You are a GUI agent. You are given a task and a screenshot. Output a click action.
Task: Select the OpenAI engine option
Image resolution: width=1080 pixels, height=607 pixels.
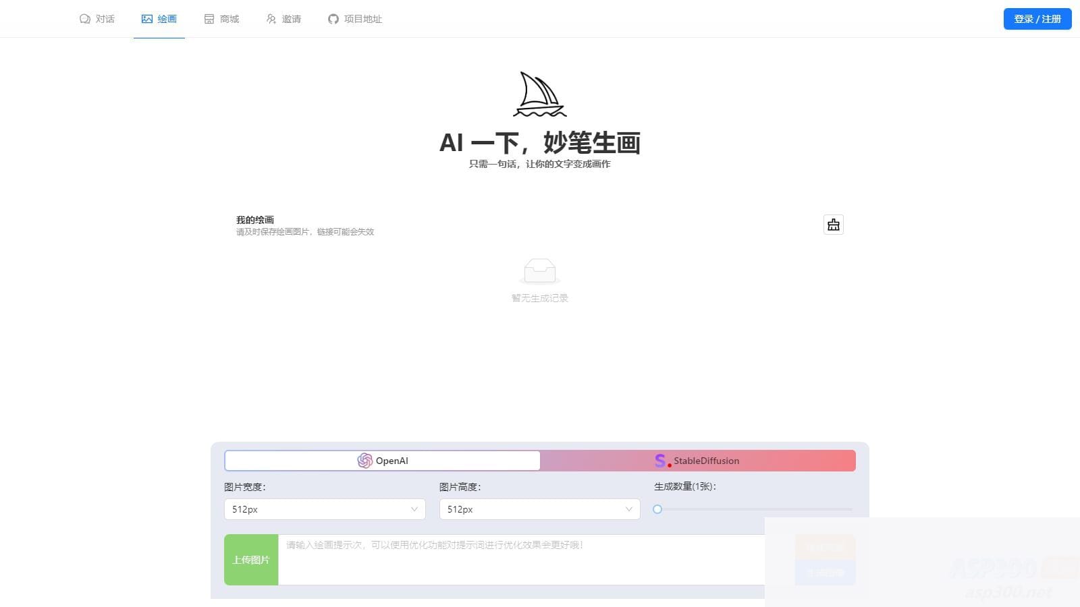[x=382, y=461]
